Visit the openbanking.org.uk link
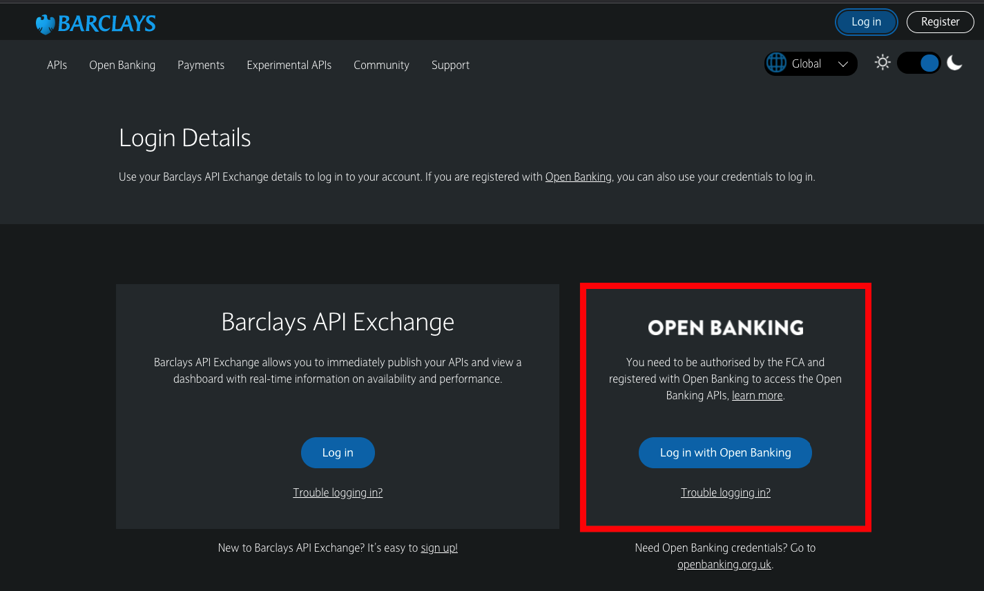This screenshot has height=591, width=984. pyautogui.click(x=724, y=565)
